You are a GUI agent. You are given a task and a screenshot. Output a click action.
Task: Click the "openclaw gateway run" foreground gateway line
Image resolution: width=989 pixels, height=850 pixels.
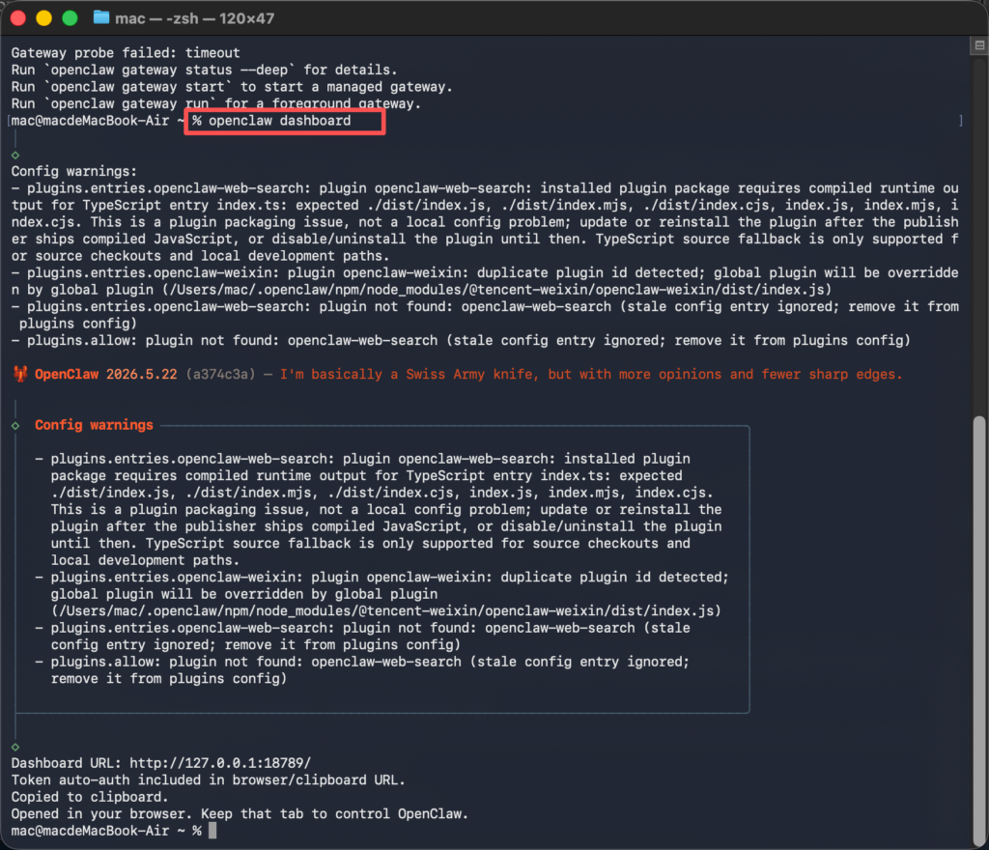pos(215,104)
